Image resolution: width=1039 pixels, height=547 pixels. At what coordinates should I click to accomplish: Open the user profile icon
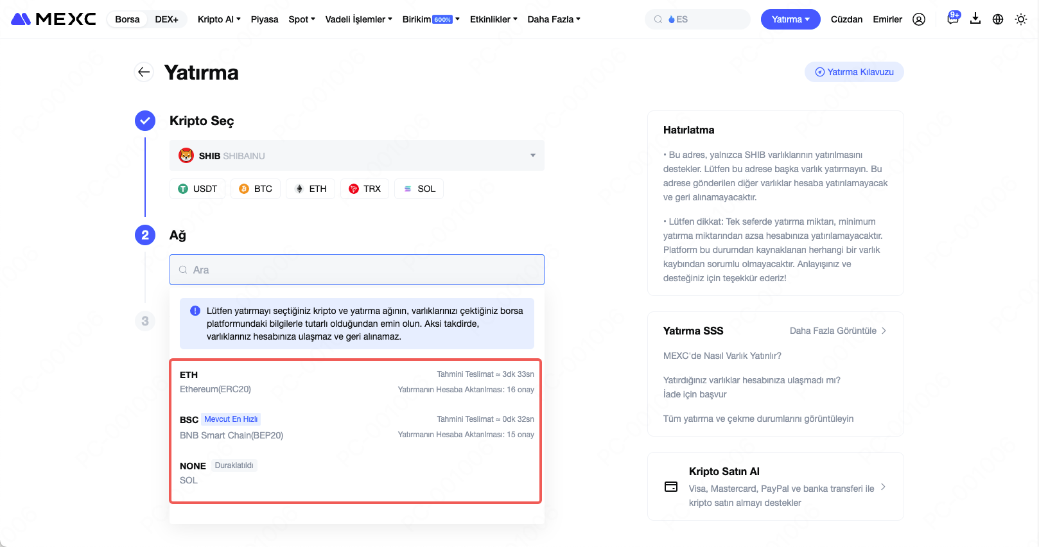[919, 19]
